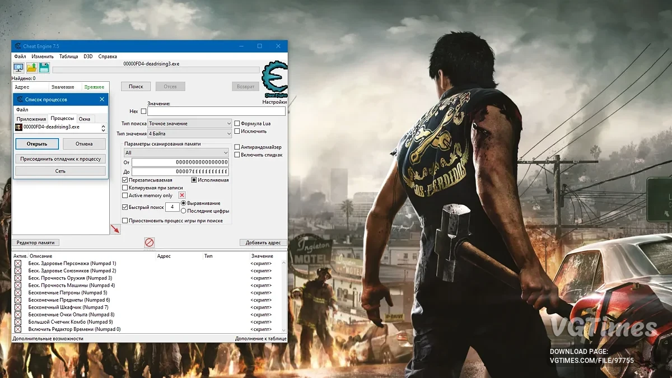Image resolution: width=672 pixels, height=378 pixels.
Task: Click the red X next to Active memory only
Action: 182,195
